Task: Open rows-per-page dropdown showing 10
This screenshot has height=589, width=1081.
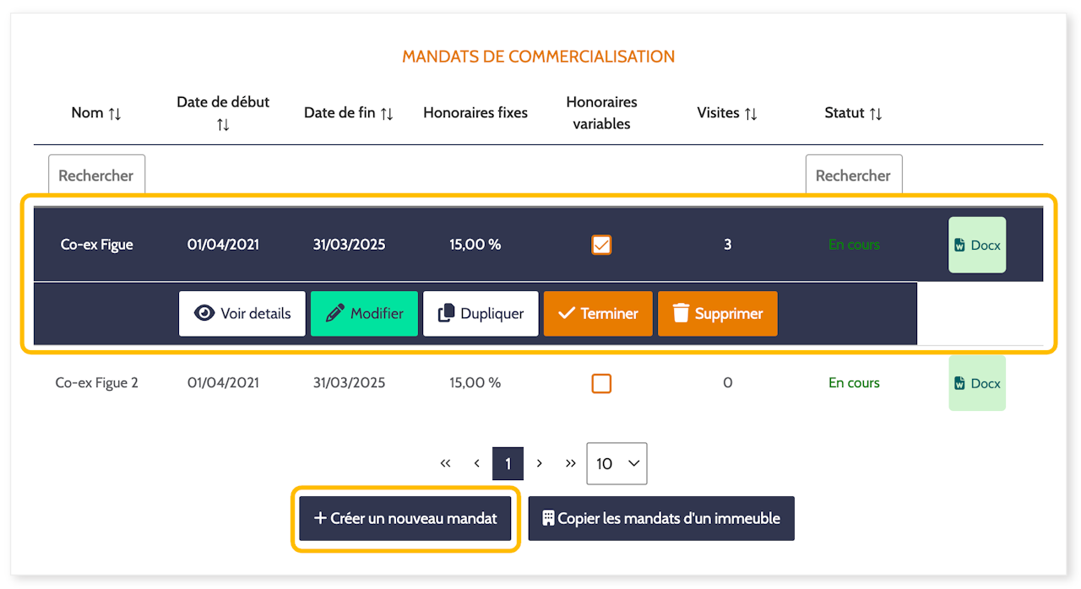Action: coord(617,463)
